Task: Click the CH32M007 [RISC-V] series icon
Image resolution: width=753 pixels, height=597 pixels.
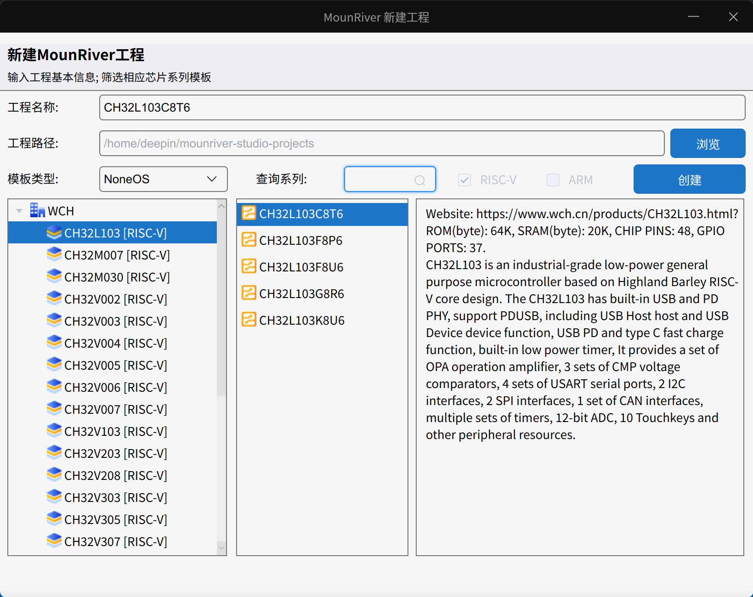Action: [x=54, y=254]
